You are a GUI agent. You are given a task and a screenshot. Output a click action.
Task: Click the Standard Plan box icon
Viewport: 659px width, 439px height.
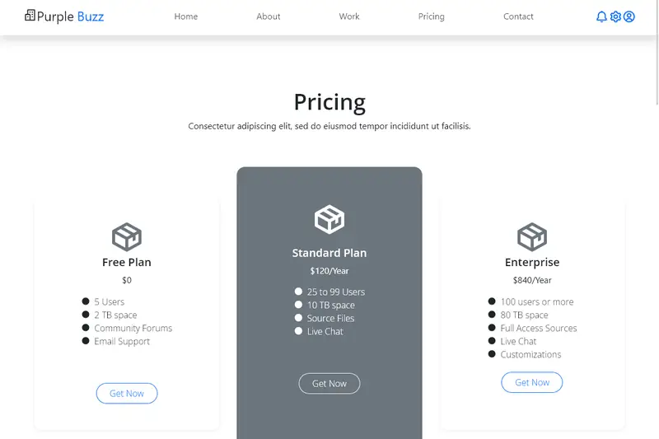[x=329, y=220]
